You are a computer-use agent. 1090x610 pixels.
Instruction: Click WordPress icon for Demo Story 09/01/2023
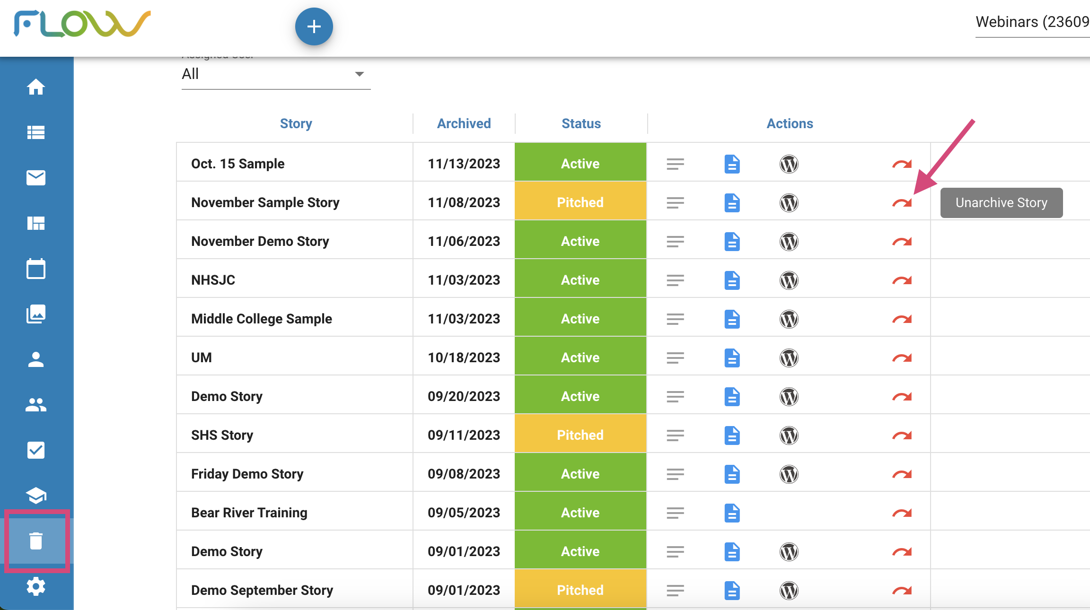click(x=789, y=552)
